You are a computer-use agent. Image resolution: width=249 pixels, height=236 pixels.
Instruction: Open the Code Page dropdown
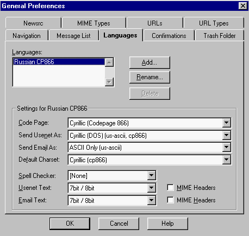[226, 123]
